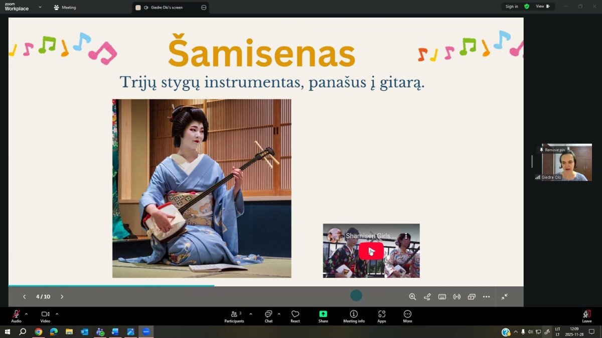602x338 pixels.
Task: Open the More options menu
Action: 407,315
